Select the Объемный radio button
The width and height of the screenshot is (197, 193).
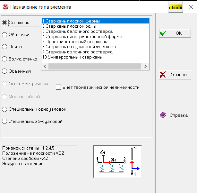tap(4, 71)
